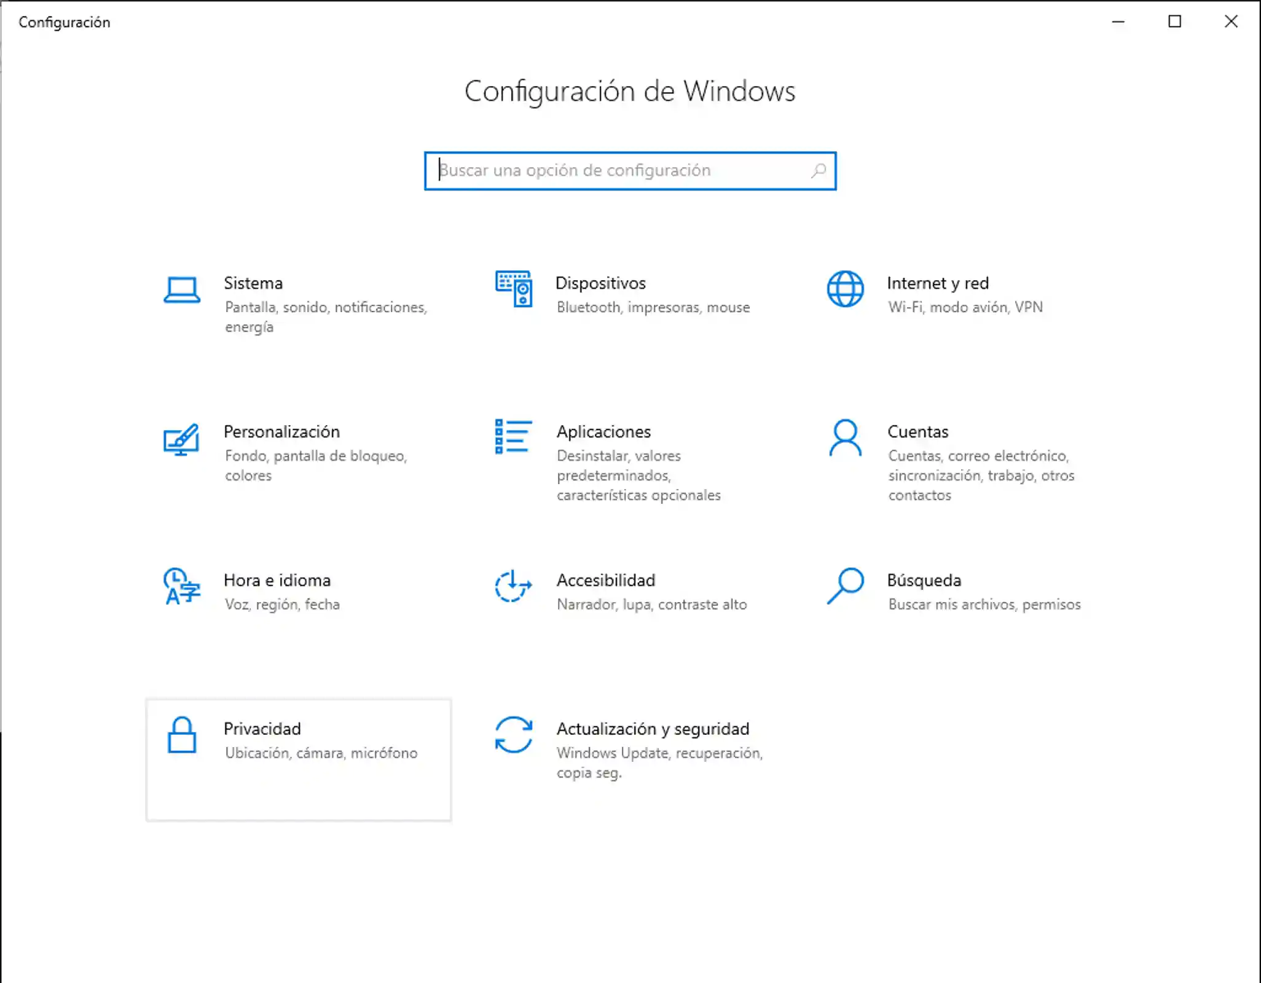
Task: Click the Sistema laptop icon
Action: tap(182, 289)
